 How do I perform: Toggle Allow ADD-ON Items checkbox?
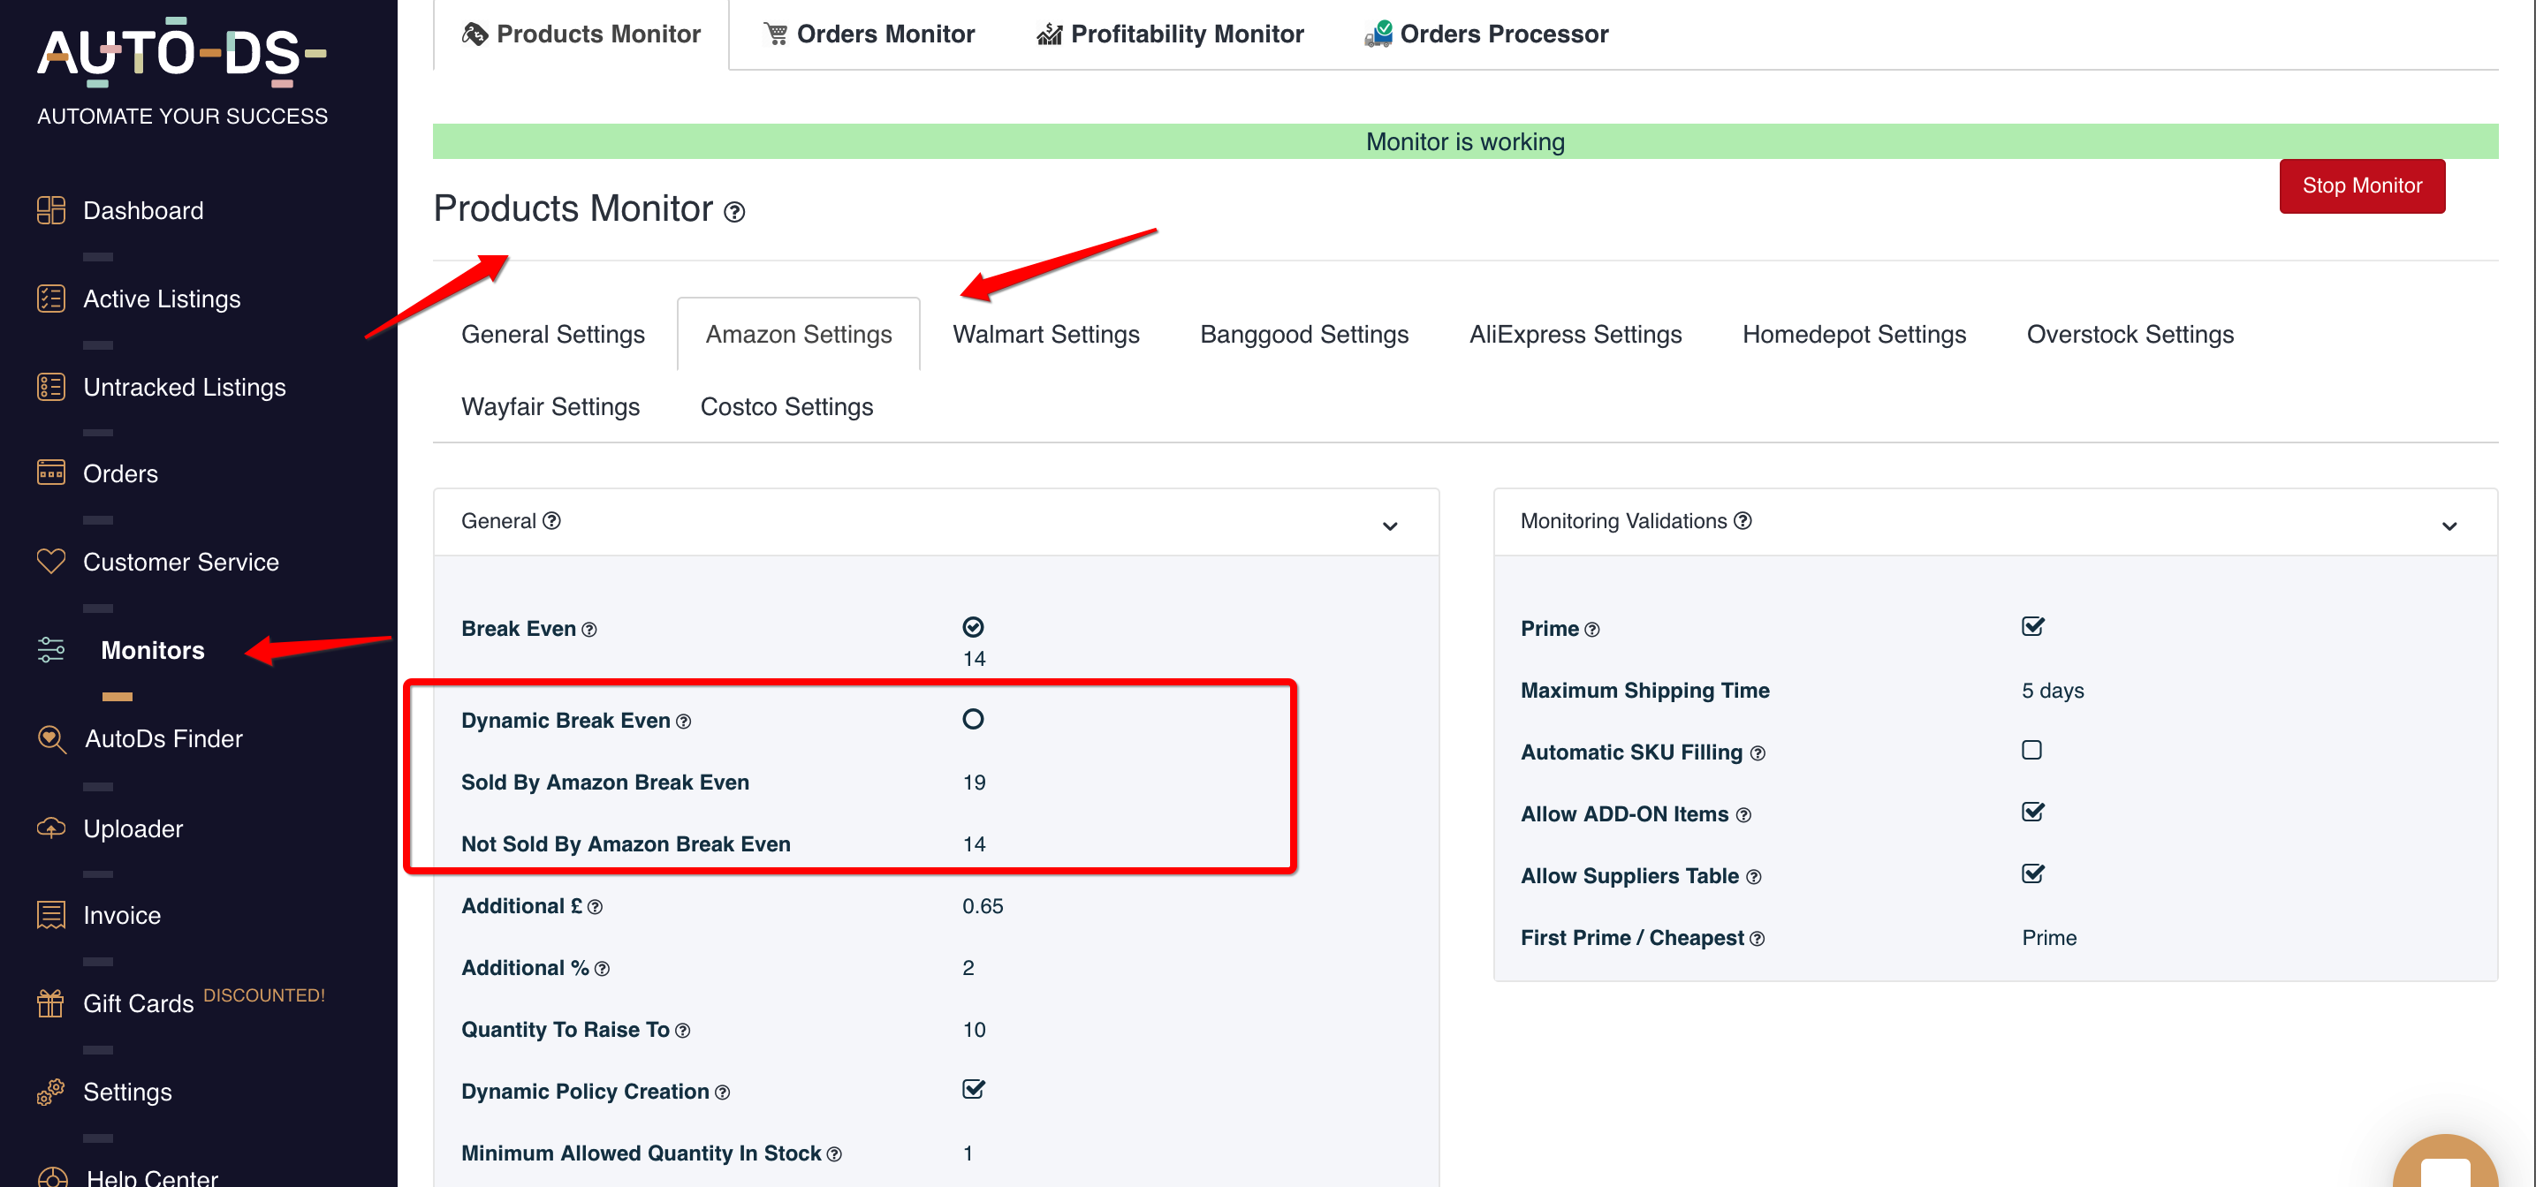coord(2032,812)
